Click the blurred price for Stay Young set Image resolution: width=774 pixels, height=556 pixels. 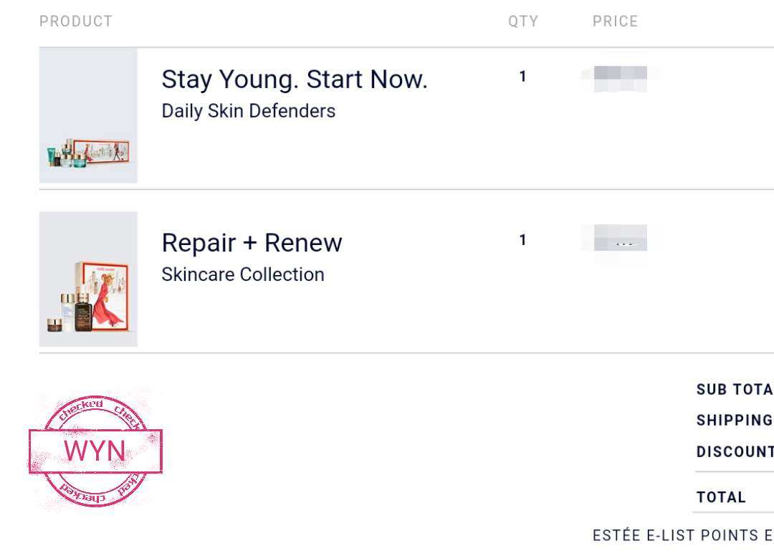[x=620, y=78]
